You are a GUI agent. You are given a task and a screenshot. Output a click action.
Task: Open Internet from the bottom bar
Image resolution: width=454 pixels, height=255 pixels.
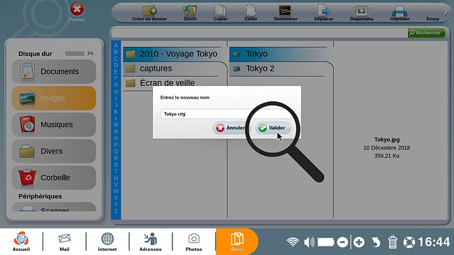point(108,241)
